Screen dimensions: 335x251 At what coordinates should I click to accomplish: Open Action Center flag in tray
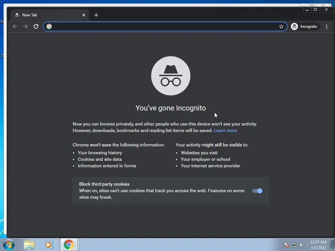click(286, 245)
